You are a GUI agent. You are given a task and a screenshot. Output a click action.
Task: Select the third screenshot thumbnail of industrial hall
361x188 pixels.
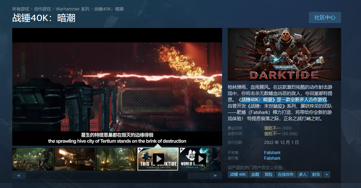coord(116,159)
